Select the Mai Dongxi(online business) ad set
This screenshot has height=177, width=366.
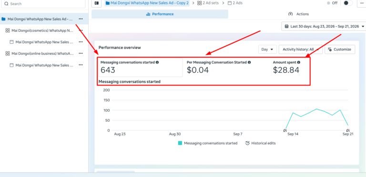(42, 54)
